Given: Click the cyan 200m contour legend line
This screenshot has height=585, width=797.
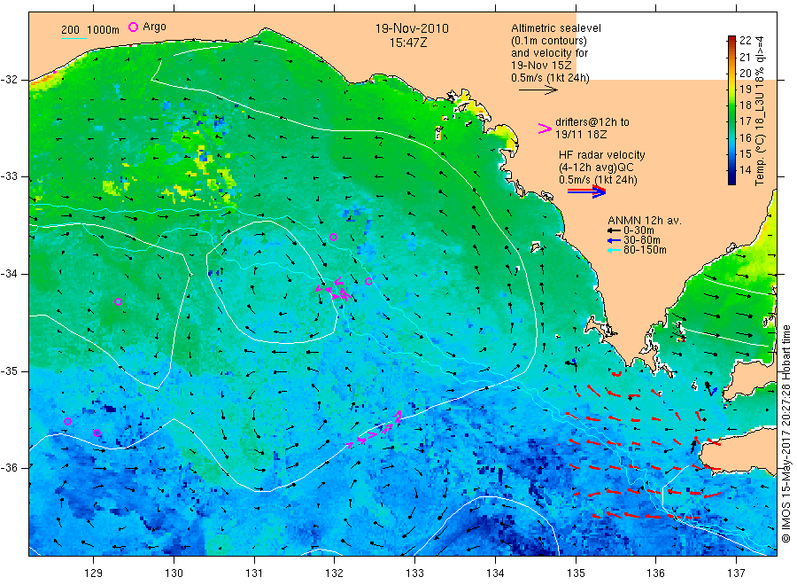Looking at the screenshot, I should pos(74,38).
